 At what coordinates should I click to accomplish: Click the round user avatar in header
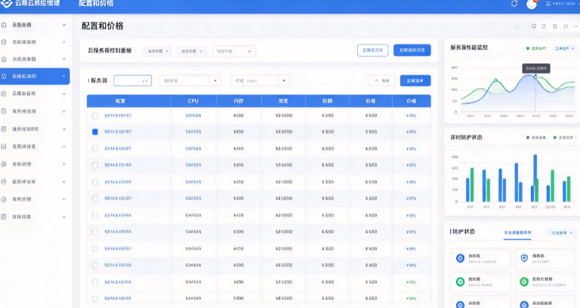(x=532, y=5)
